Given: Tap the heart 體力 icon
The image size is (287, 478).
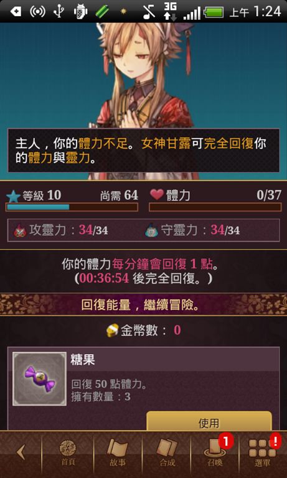Looking at the screenshot, I should click(157, 195).
